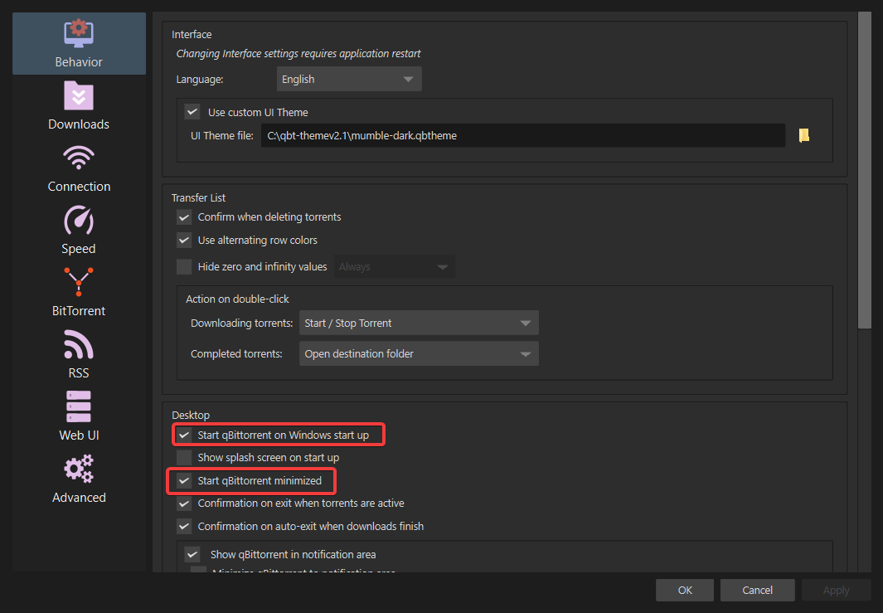Screen dimensions: 883x613
Task: Toggle Use alternating row colors
Action: click(x=184, y=240)
